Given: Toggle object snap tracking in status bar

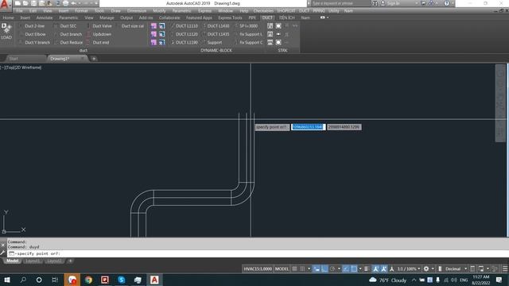Looking at the screenshot, I should (x=346, y=269).
